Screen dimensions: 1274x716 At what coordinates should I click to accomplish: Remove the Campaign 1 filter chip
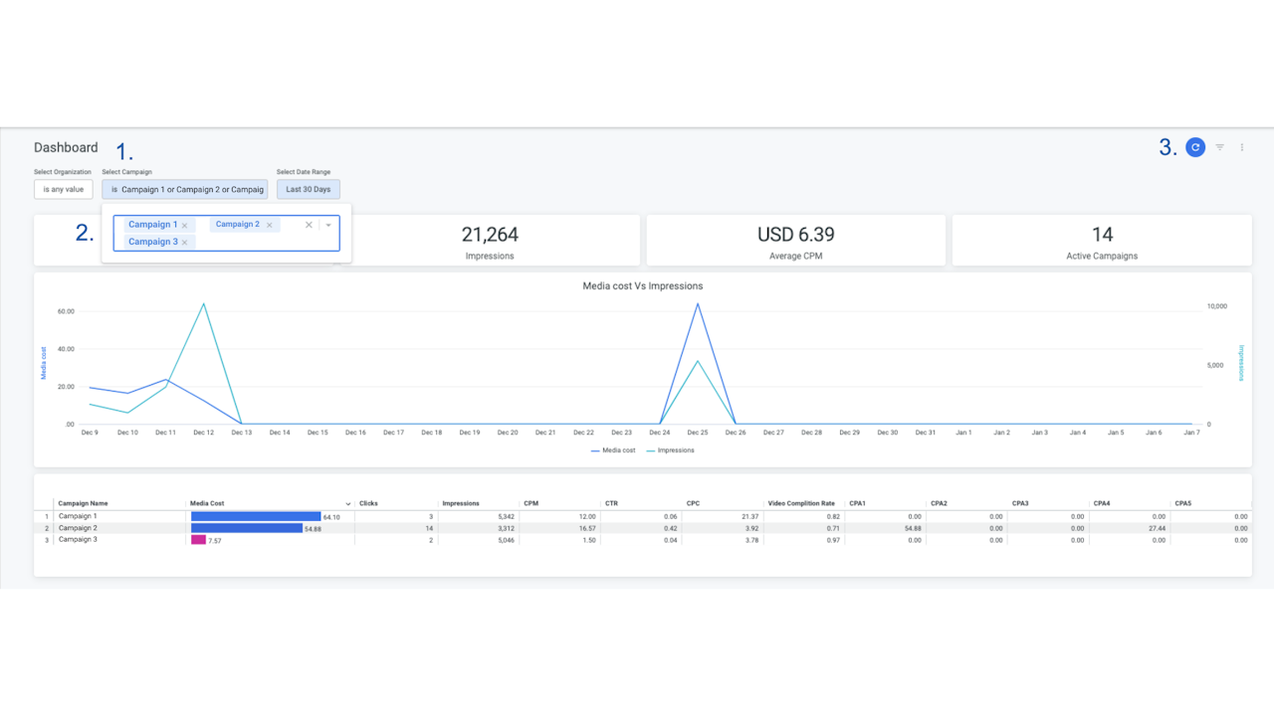point(183,225)
